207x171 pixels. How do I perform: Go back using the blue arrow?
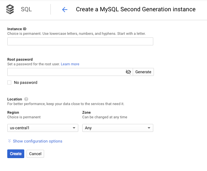point(65,10)
